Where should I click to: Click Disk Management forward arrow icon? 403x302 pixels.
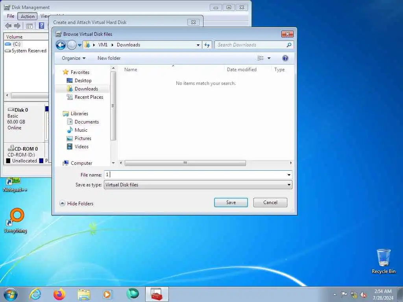pyautogui.click(x=17, y=26)
